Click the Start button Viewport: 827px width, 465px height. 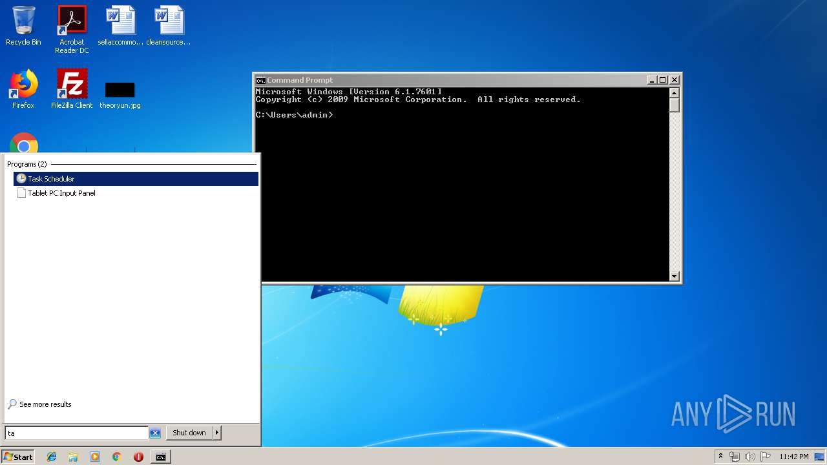[18, 457]
